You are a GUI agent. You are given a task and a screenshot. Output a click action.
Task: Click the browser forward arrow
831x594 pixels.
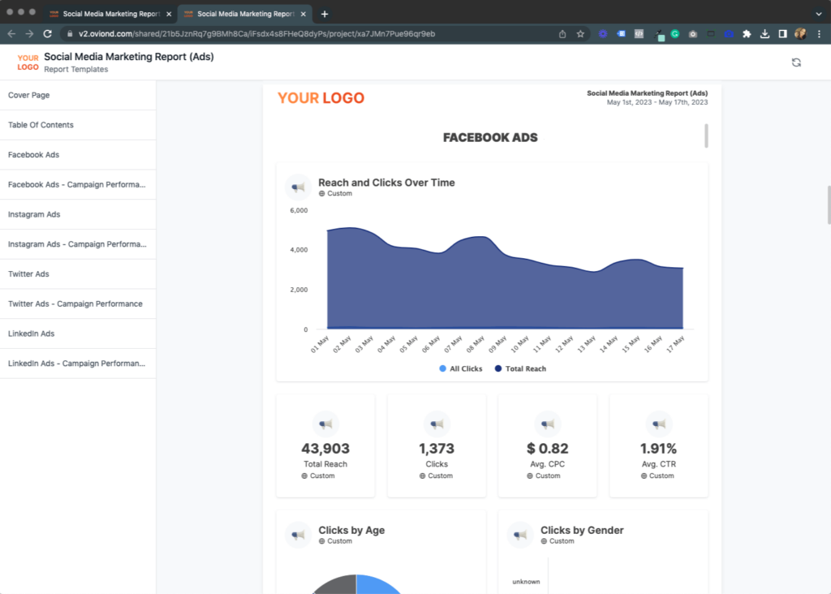[30, 34]
